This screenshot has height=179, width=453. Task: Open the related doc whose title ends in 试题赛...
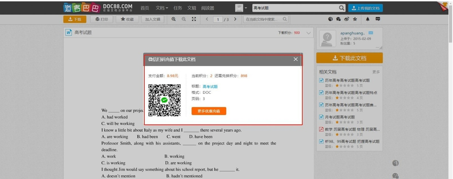click(x=351, y=105)
